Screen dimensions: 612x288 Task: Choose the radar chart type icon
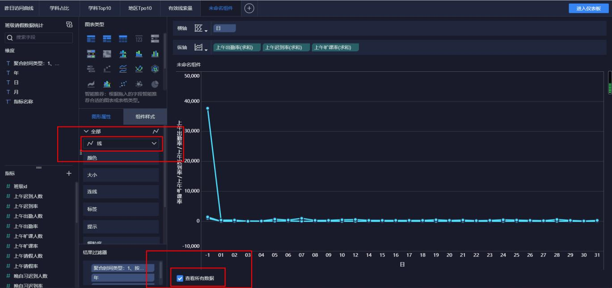point(155,69)
